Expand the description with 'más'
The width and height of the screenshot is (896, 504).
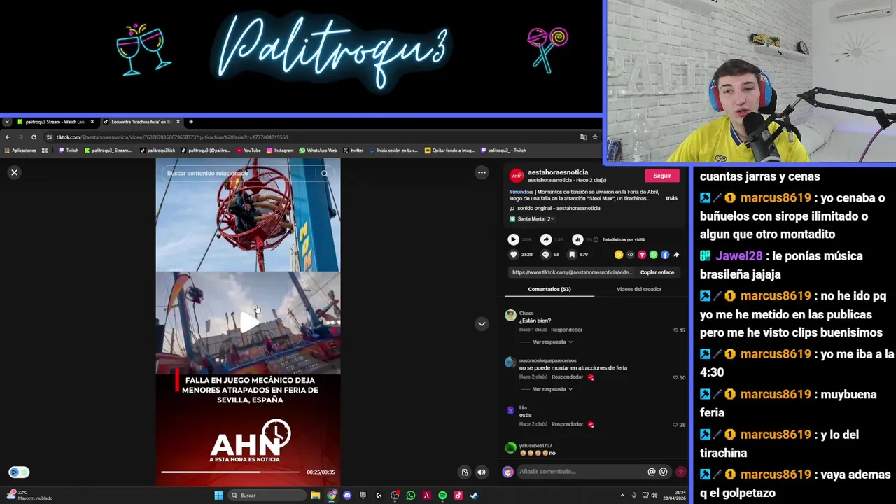pos(671,198)
